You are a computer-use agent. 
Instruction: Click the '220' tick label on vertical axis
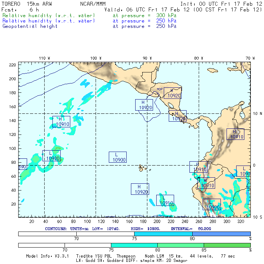pos(12,65)
